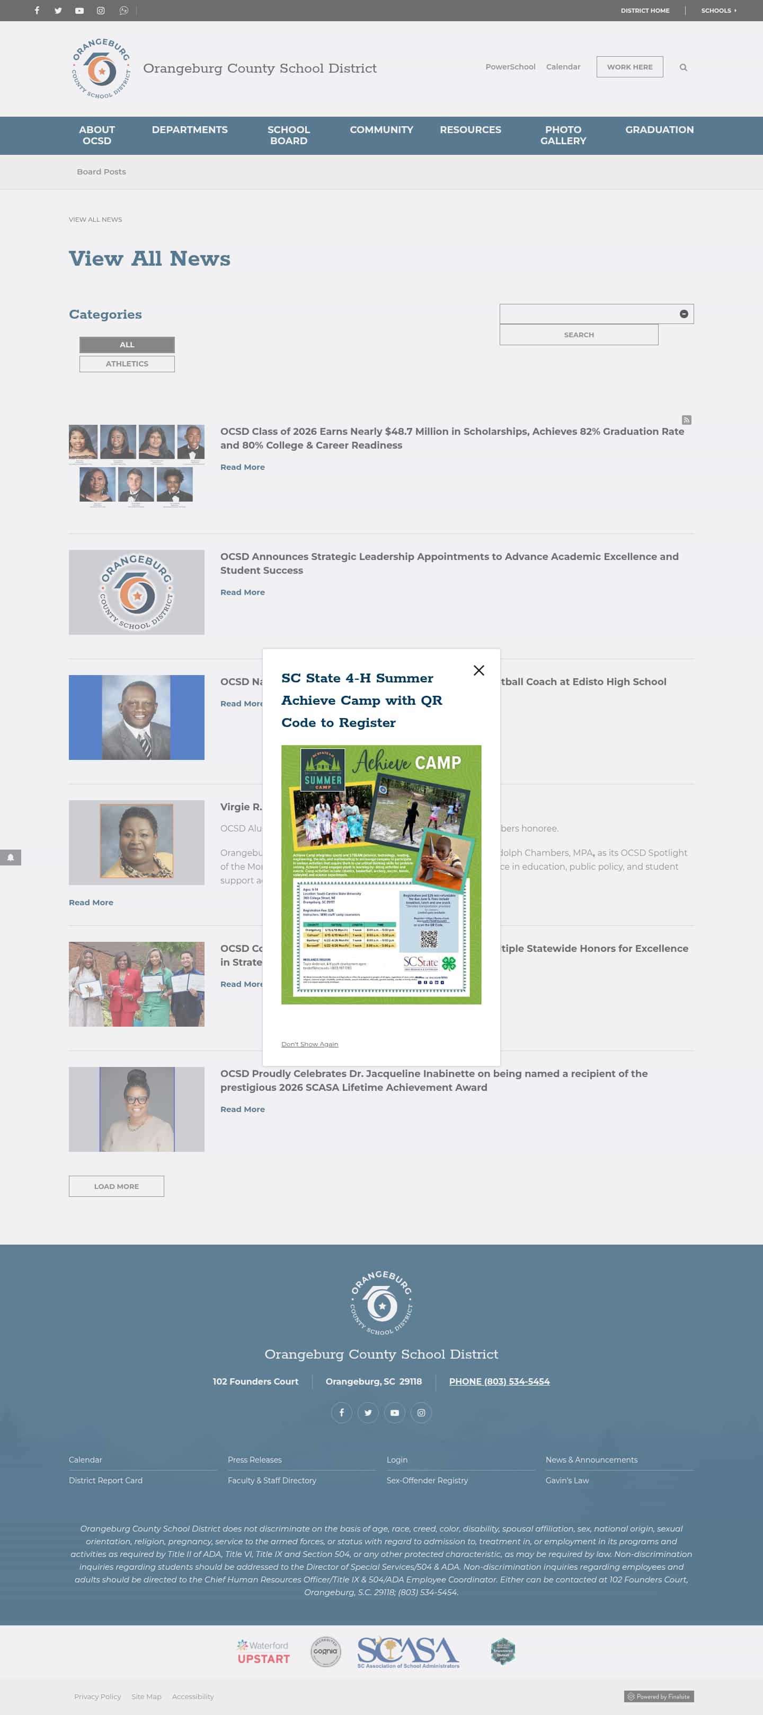Open the Privacy Policy link
The image size is (763, 1715).
coord(98,1697)
